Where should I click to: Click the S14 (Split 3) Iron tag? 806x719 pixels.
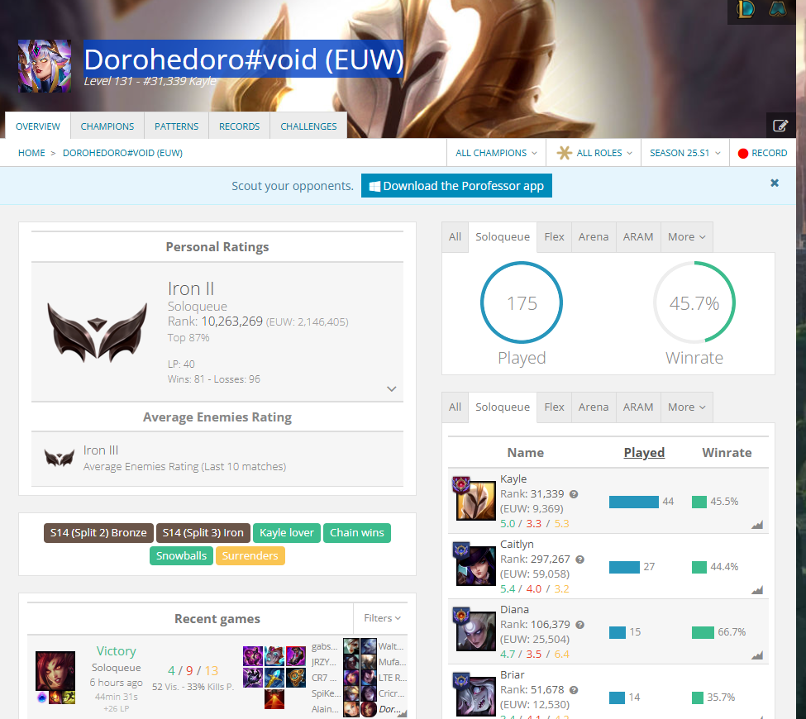pyautogui.click(x=203, y=533)
